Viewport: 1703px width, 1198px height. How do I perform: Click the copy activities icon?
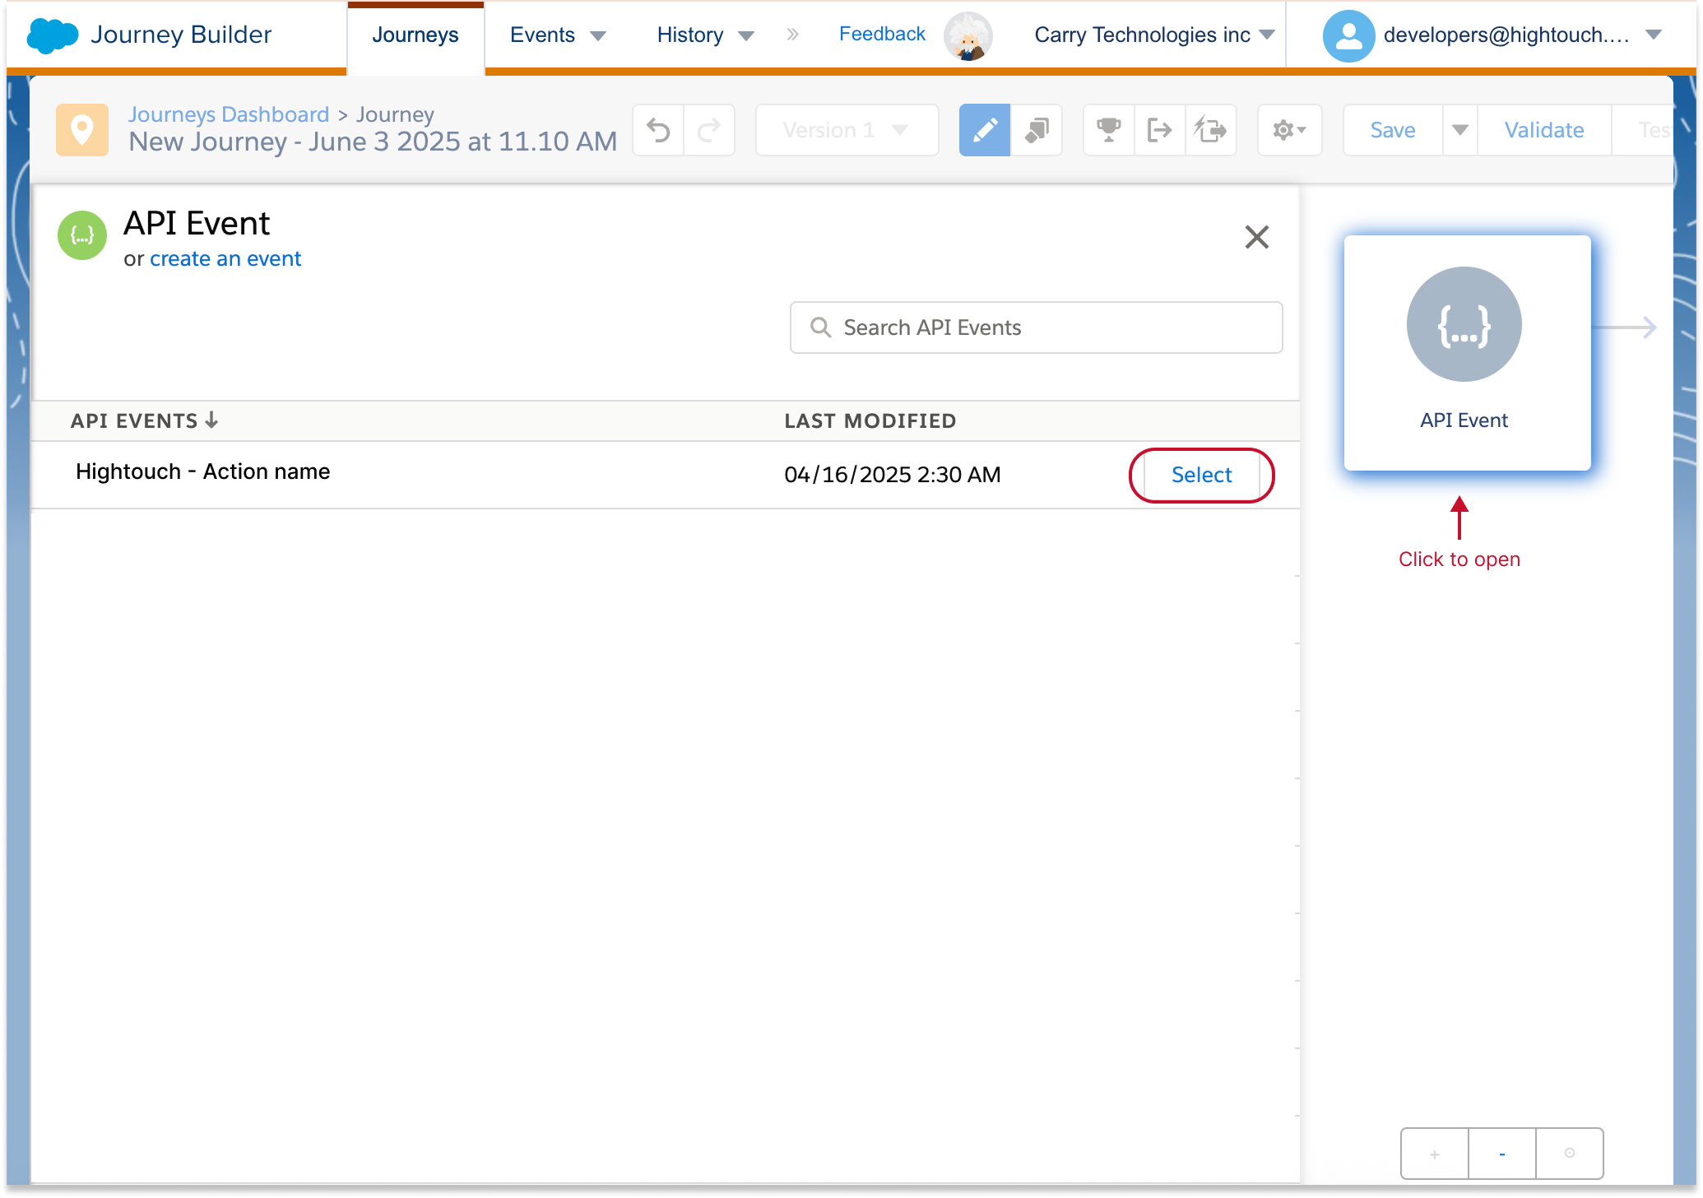tap(1037, 130)
